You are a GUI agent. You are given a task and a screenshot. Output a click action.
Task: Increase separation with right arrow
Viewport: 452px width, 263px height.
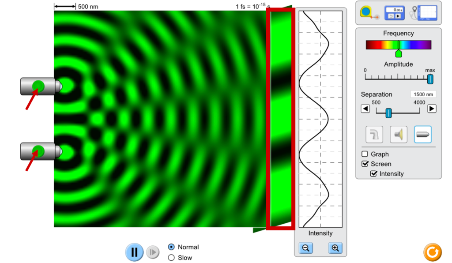pos(432,109)
